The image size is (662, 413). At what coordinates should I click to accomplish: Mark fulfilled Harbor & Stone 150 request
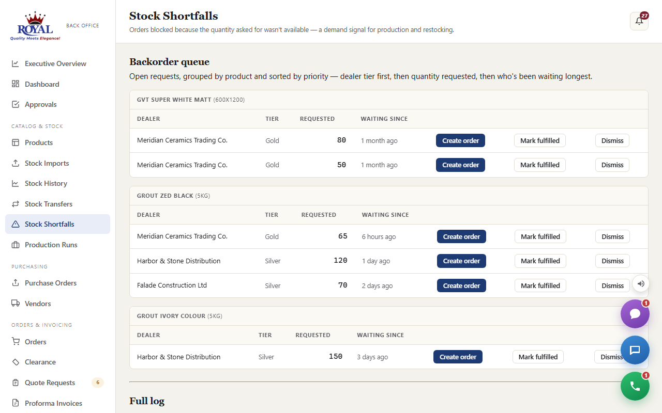coord(538,357)
